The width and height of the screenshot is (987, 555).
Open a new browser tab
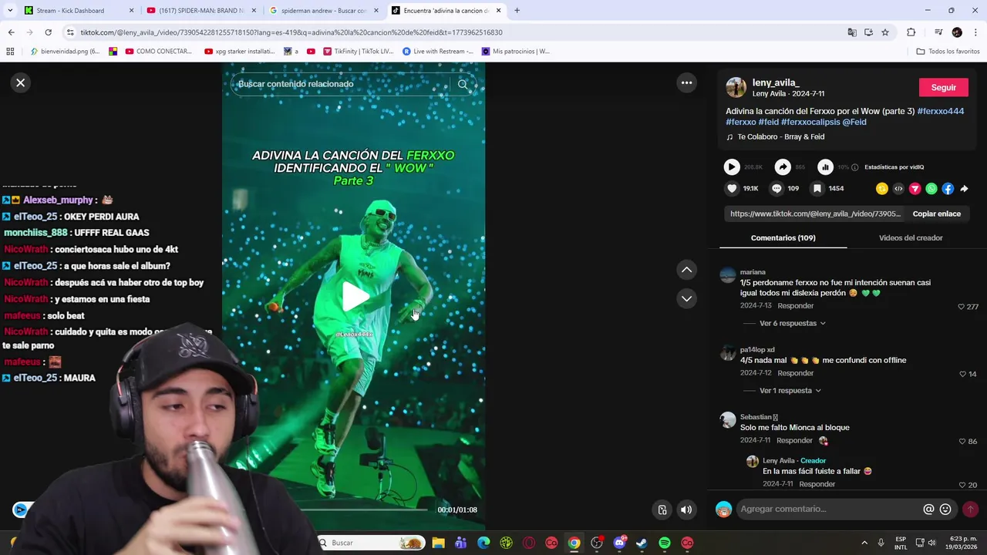[x=517, y=11]
